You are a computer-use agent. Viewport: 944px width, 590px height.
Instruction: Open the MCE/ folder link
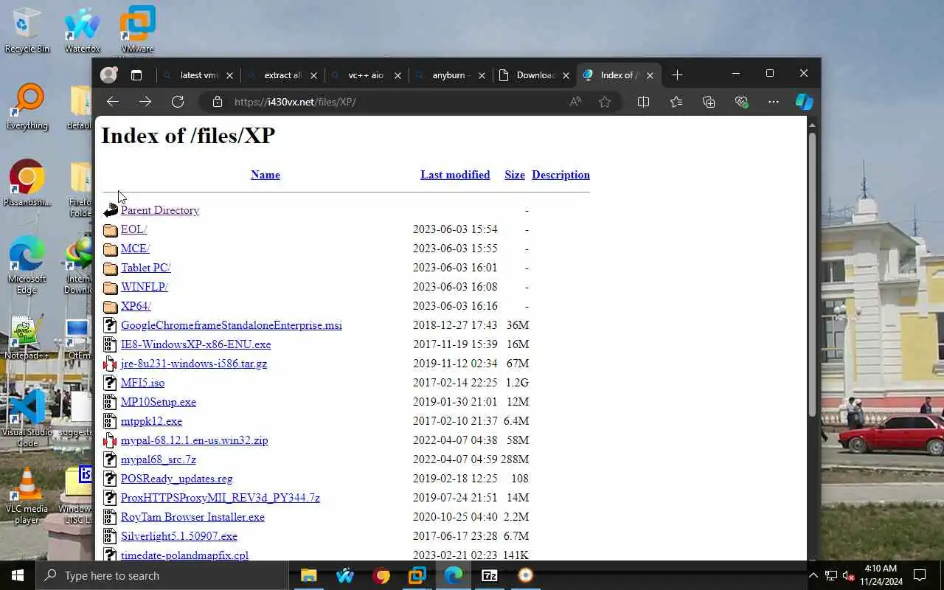click(135, 249)
